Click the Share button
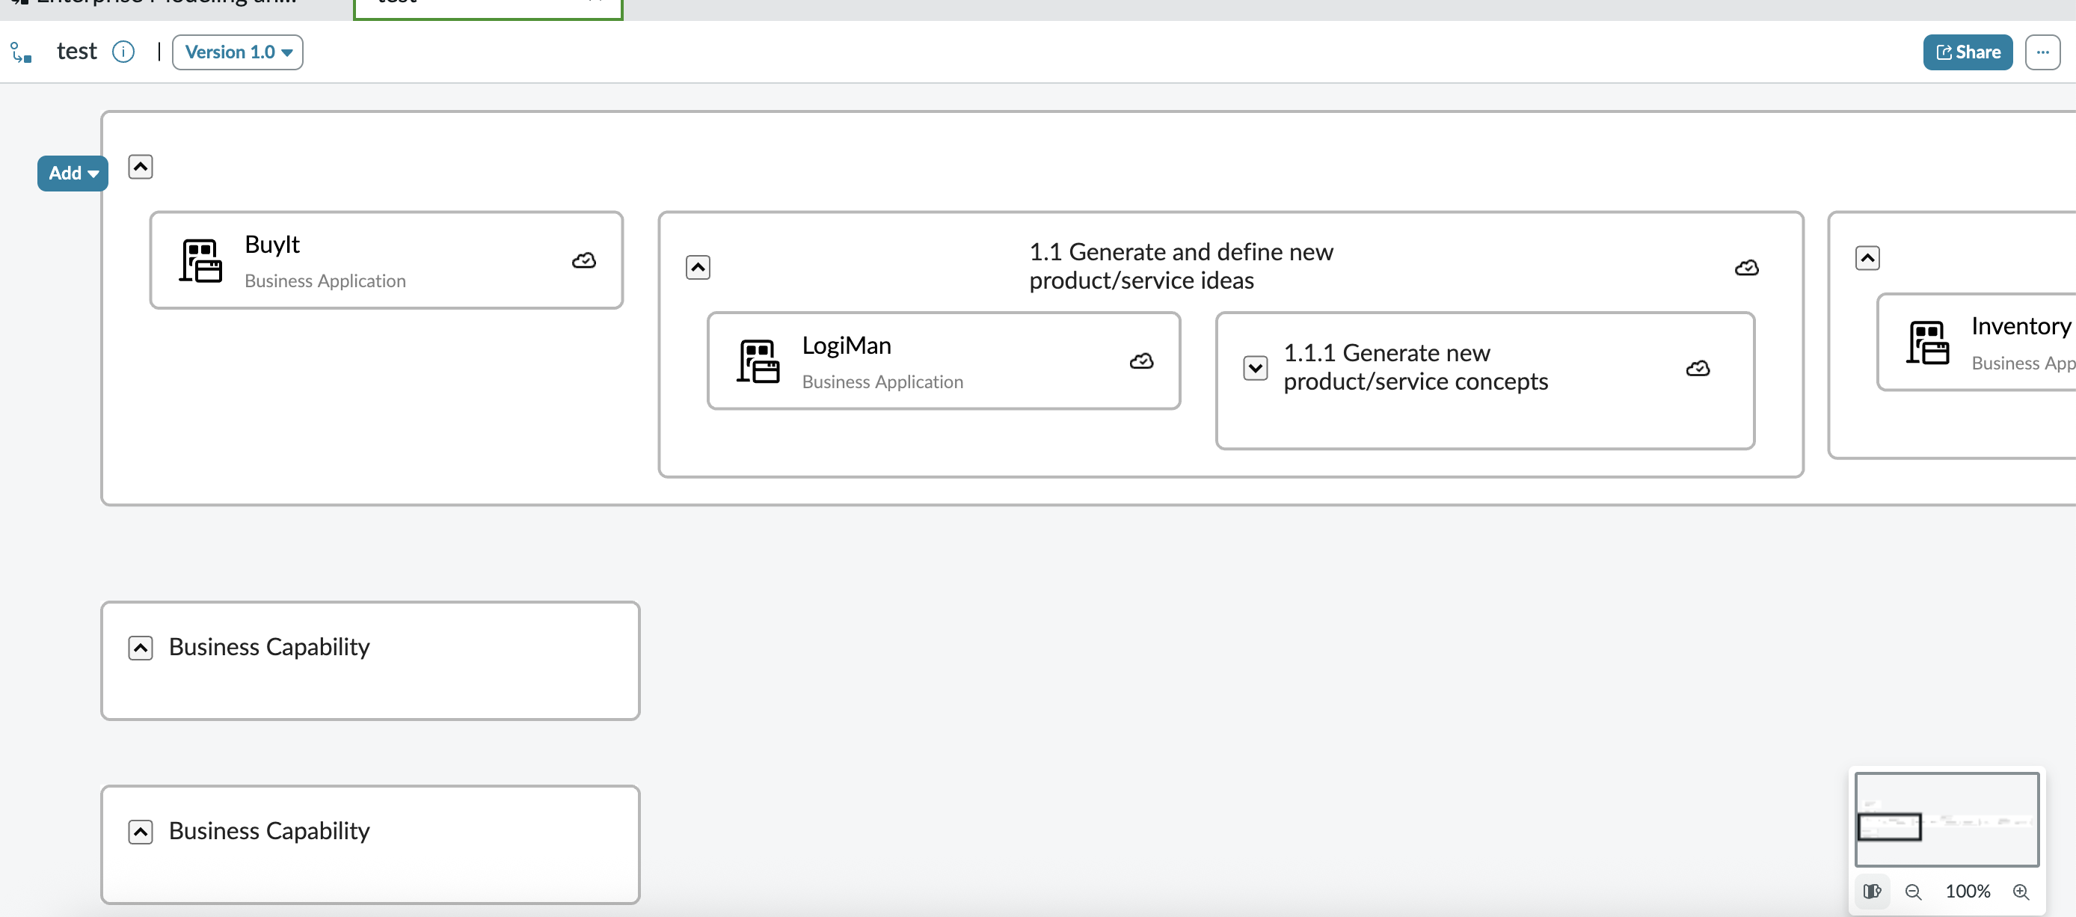 click(1968, 52)
